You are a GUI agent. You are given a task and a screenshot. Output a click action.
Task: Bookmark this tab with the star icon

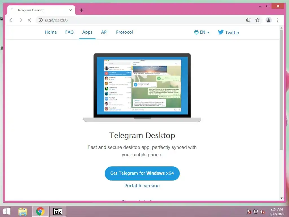point(257,20)
